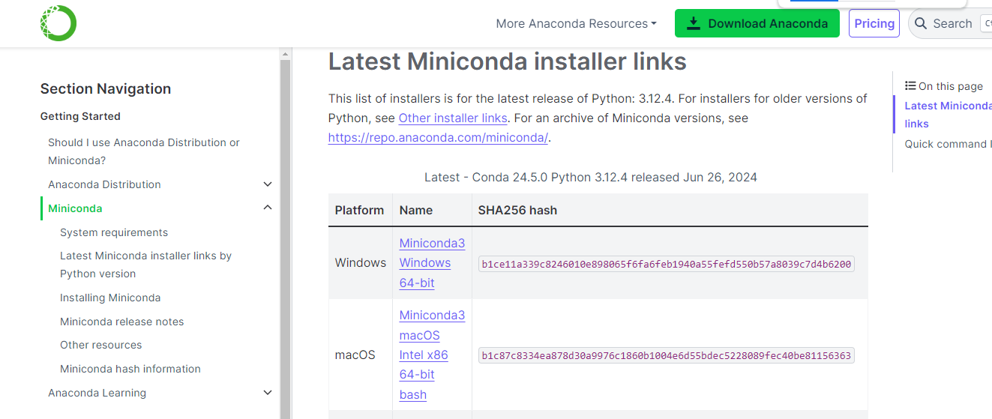Click the Windows platform cell

tap(361, 263)
